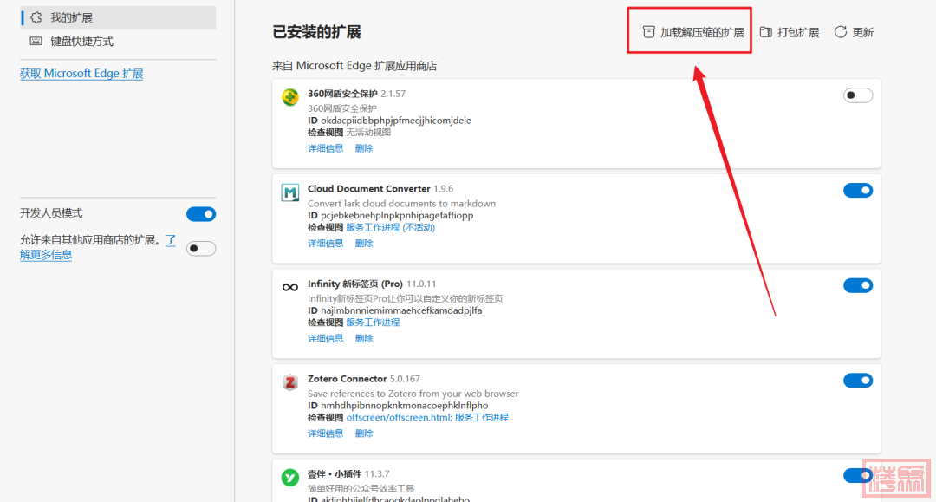Open the My Extensions sidebar item
936x502 pixels.
(x=118, y=18)
